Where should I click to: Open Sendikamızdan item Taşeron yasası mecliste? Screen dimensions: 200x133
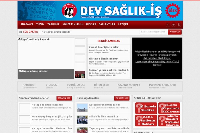click(x=109, y=70)
